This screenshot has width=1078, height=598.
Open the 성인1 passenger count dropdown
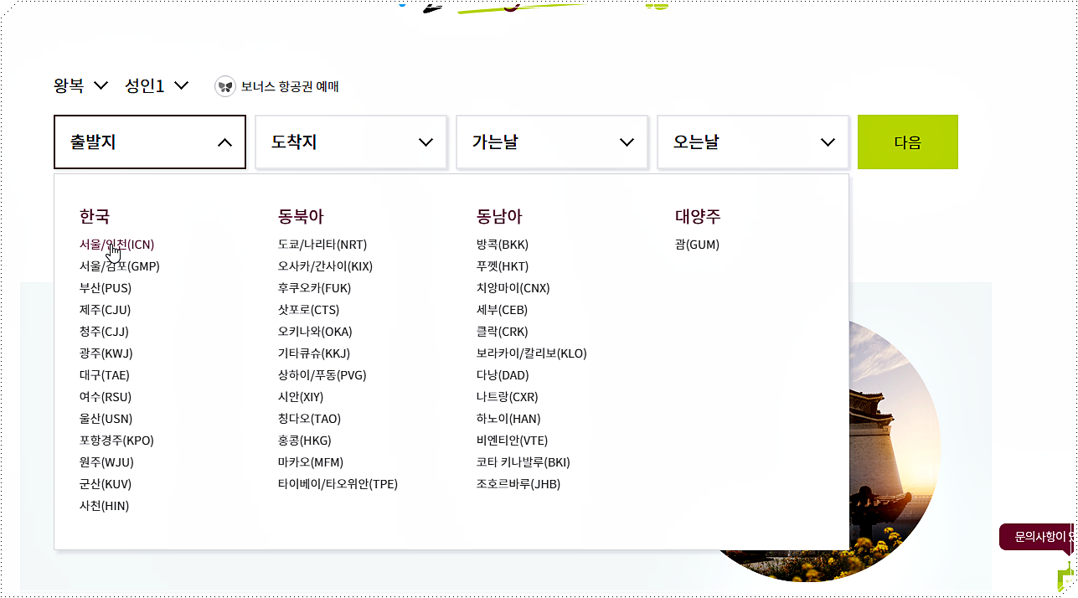[157, 85]
